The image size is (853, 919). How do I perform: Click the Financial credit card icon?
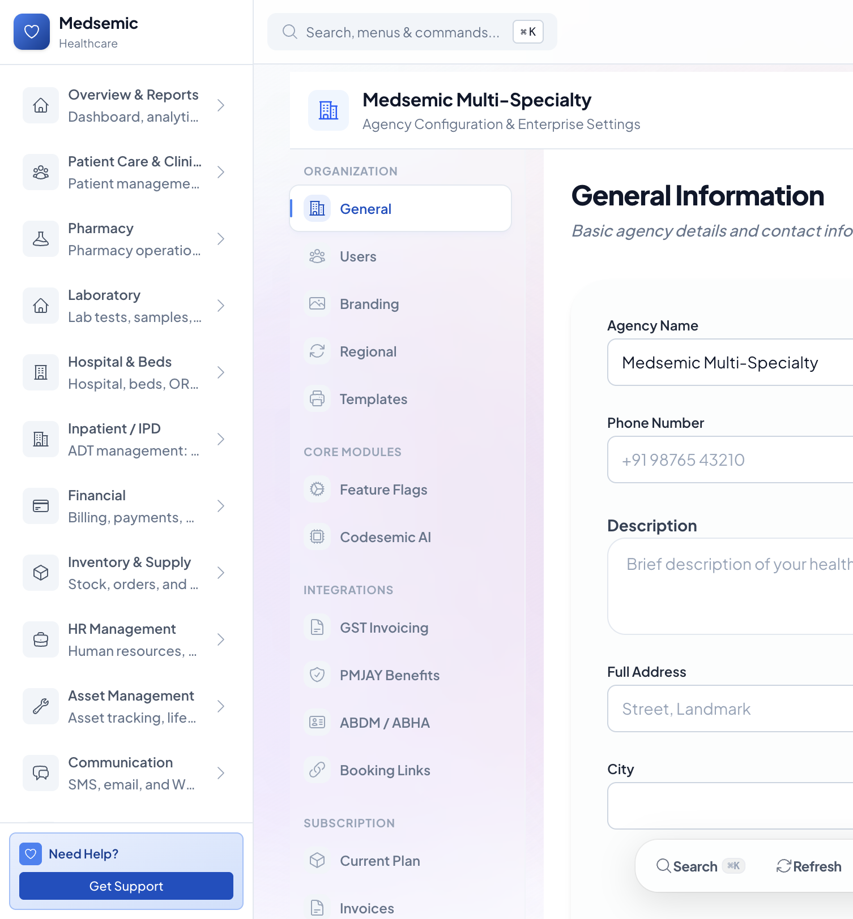[41, 506]
